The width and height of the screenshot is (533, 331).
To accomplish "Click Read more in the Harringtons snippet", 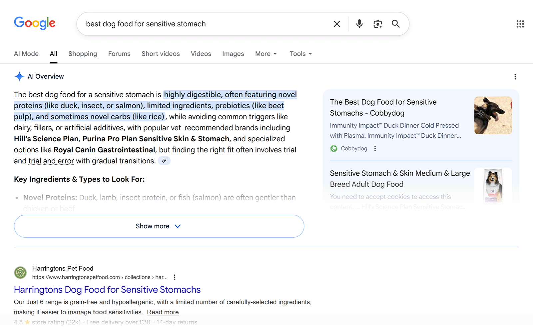I will pyautogui.click(x=163, y=312).
